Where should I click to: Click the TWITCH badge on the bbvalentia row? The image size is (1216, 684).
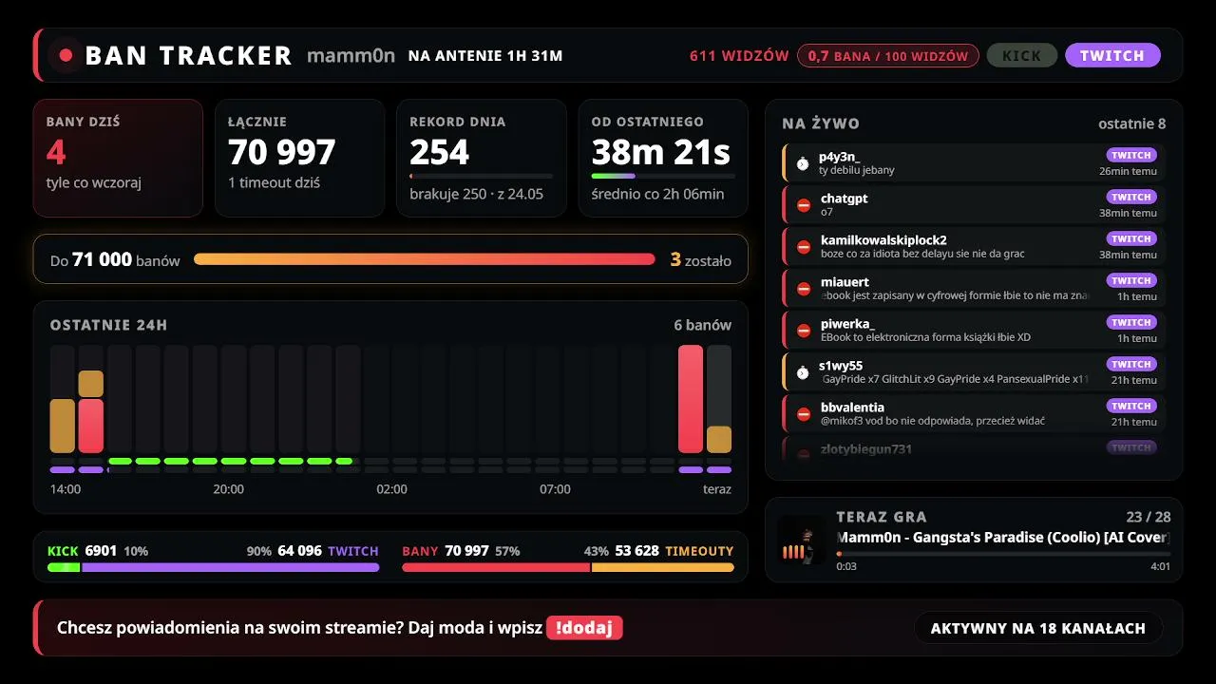1131,406
